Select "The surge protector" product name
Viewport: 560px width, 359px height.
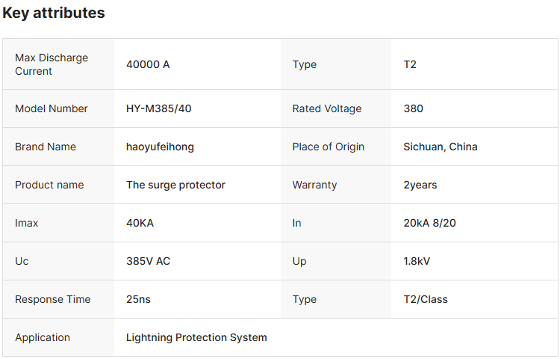click(175, 185)
